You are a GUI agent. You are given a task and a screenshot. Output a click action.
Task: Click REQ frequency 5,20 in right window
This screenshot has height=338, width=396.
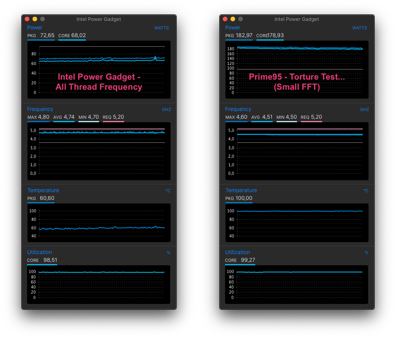316,117
